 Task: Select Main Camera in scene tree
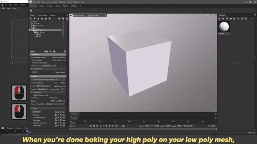pos(39,26)
